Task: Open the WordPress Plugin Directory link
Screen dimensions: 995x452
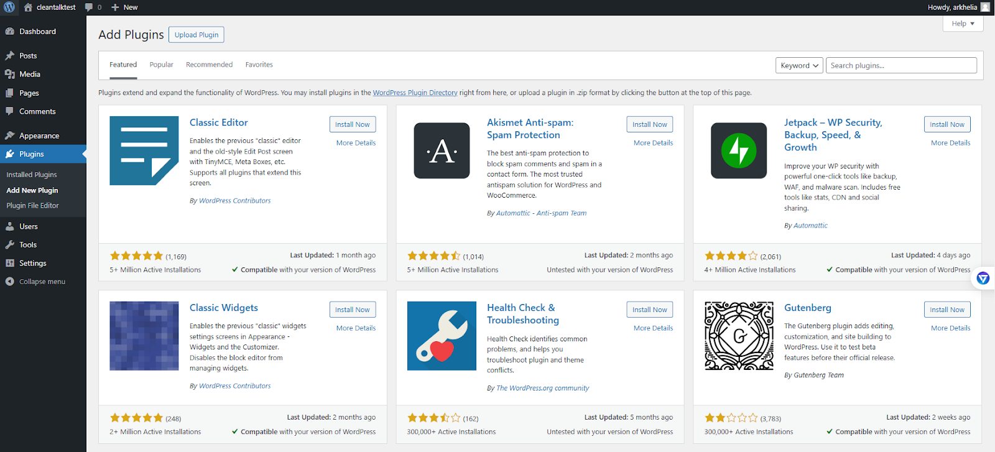Action: (415, 93)
